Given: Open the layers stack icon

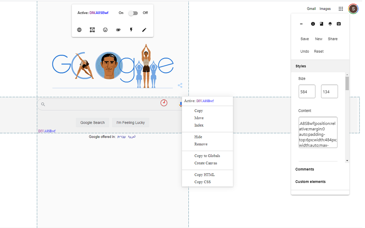Looking at the screenshot, I should [x=330, y=24].
